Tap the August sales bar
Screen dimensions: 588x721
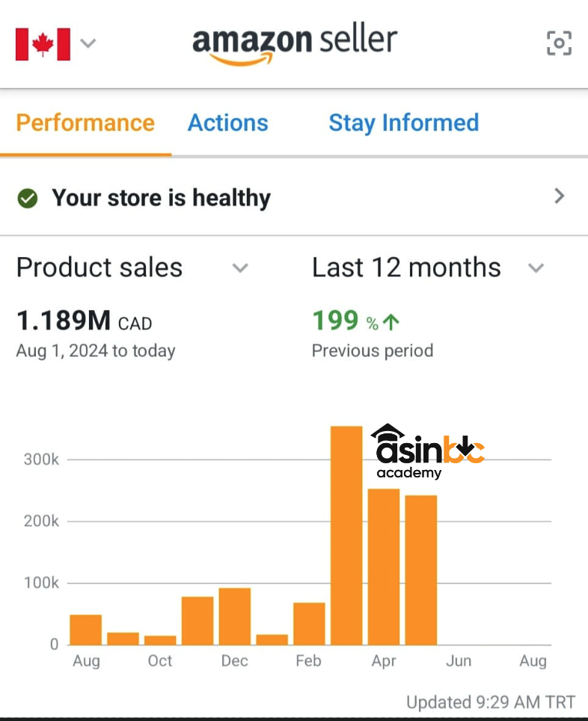[86, 630]
